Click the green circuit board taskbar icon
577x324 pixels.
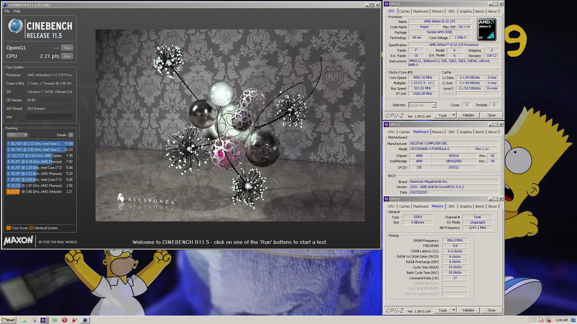54,320
